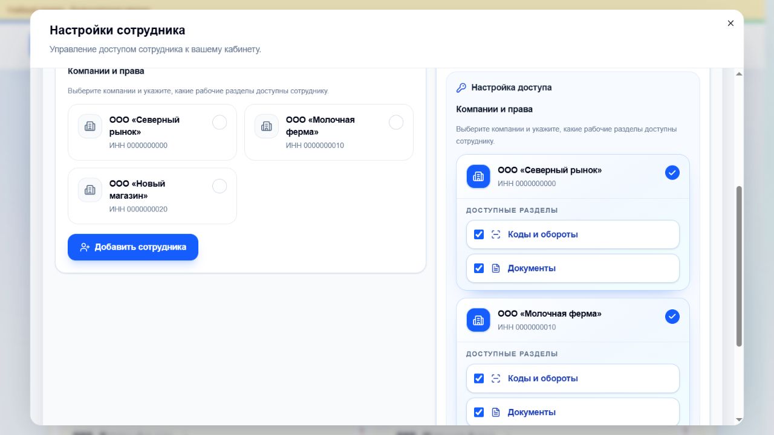This screenshot has width=774, height=435.
Task: Click the vertical scrollbar thumb
Action: point(739,266)
